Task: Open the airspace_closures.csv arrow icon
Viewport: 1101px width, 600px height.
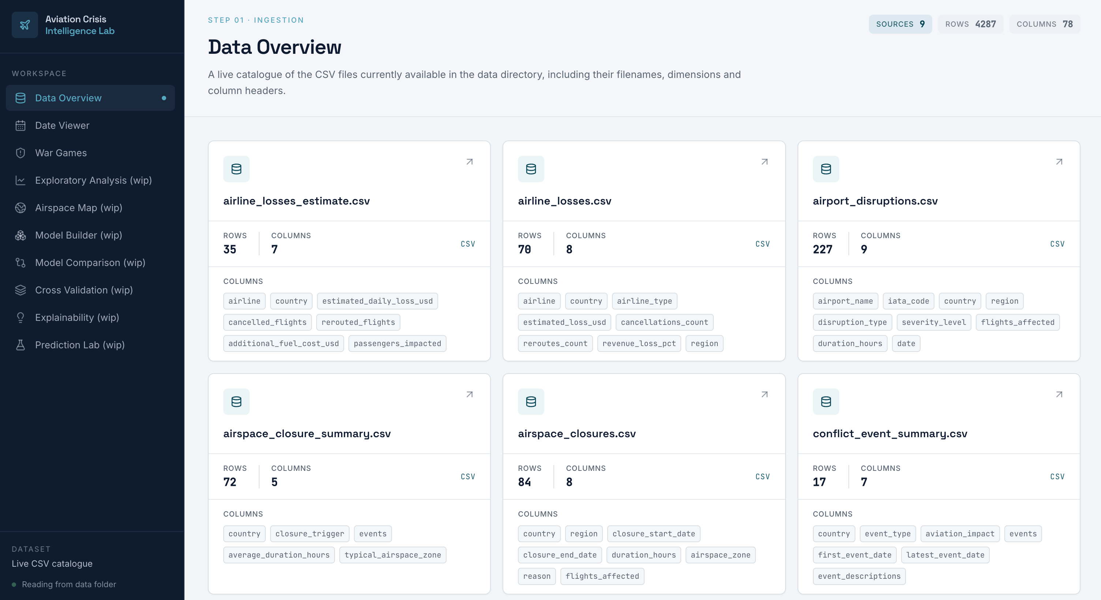Action: click(x=764, y=394)
